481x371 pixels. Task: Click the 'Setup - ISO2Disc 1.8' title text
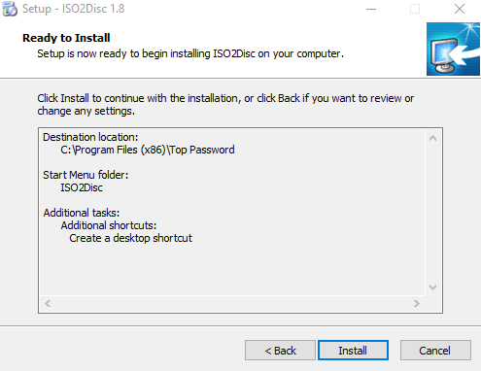[x=74, y=9]
